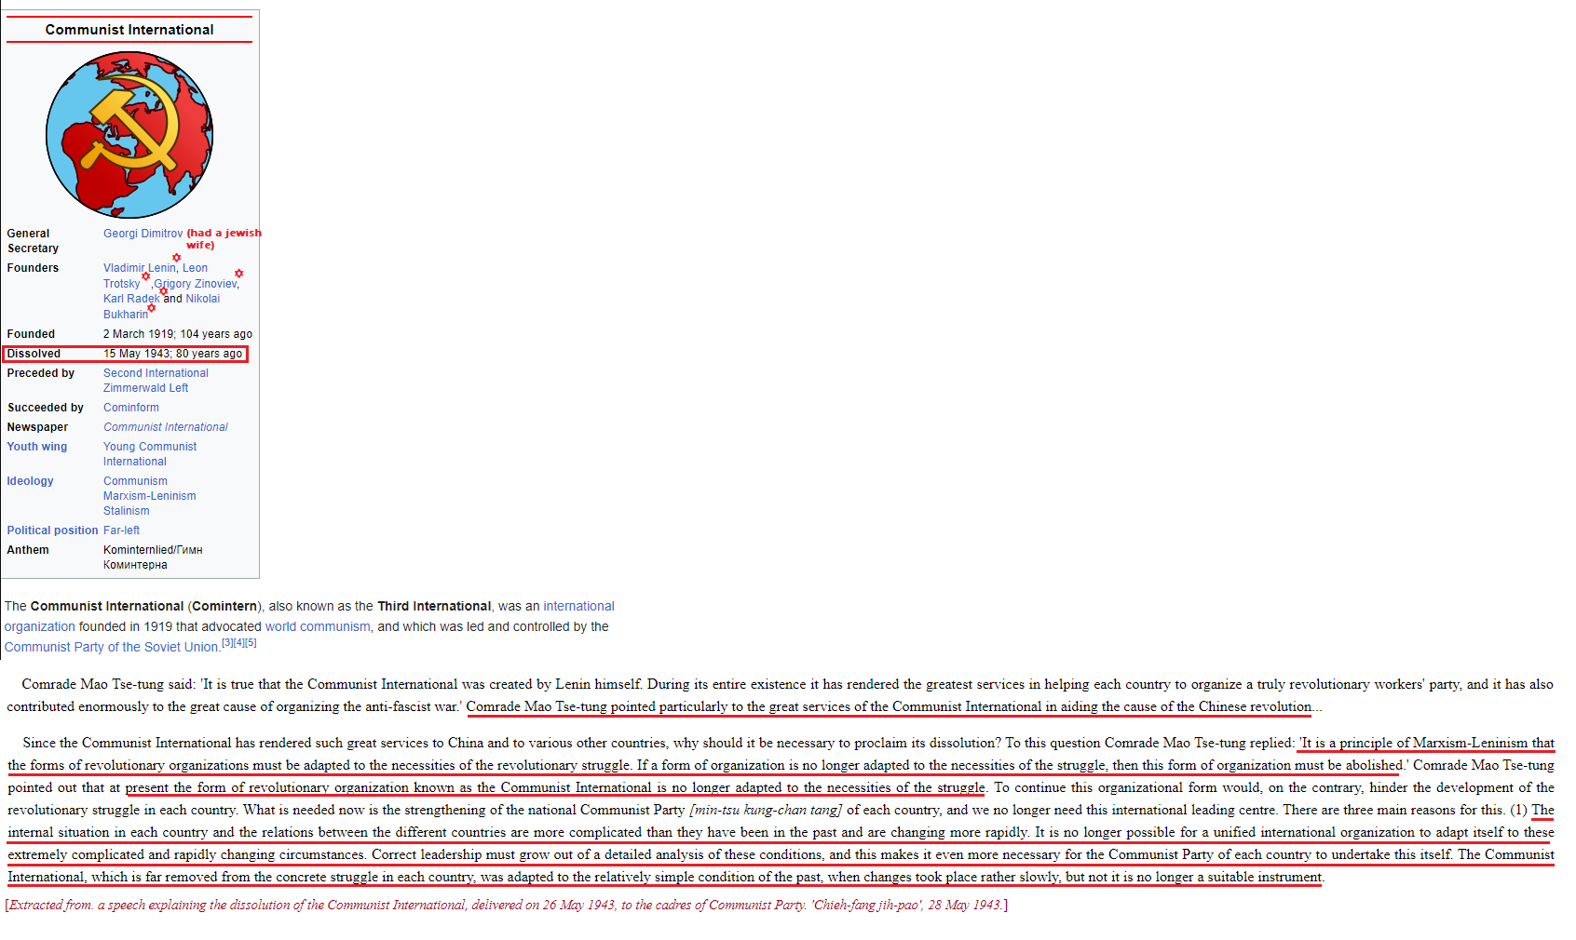Open Young Communist International link
The height and width of the screenshot is (940, 1576).
150,454
